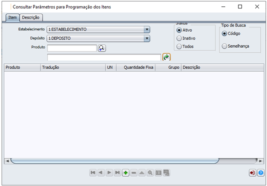
Task: Choose Semelhança search type
Action: tap(224, 46)
